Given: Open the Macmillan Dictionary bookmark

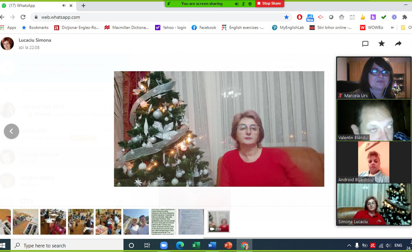Looking at the screenshot, I should pyautogui.click(x=127, y=28).
